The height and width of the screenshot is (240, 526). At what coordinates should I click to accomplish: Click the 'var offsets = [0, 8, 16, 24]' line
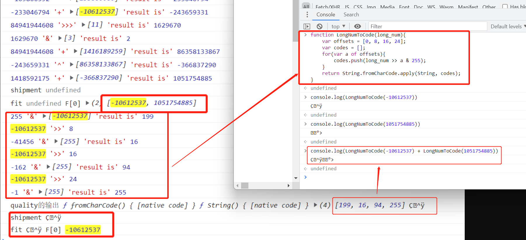coord(364,41)
